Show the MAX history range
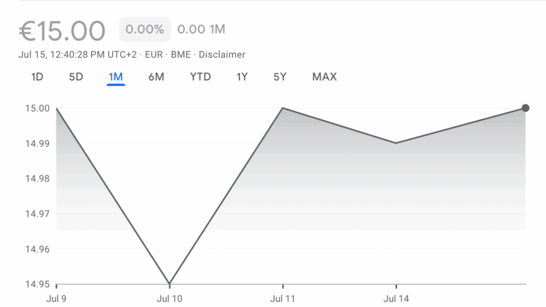 [324, 77]
